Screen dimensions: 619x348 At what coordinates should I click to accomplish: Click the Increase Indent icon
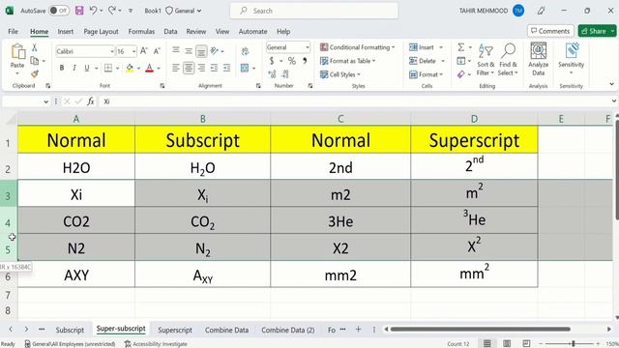(226, 68)
